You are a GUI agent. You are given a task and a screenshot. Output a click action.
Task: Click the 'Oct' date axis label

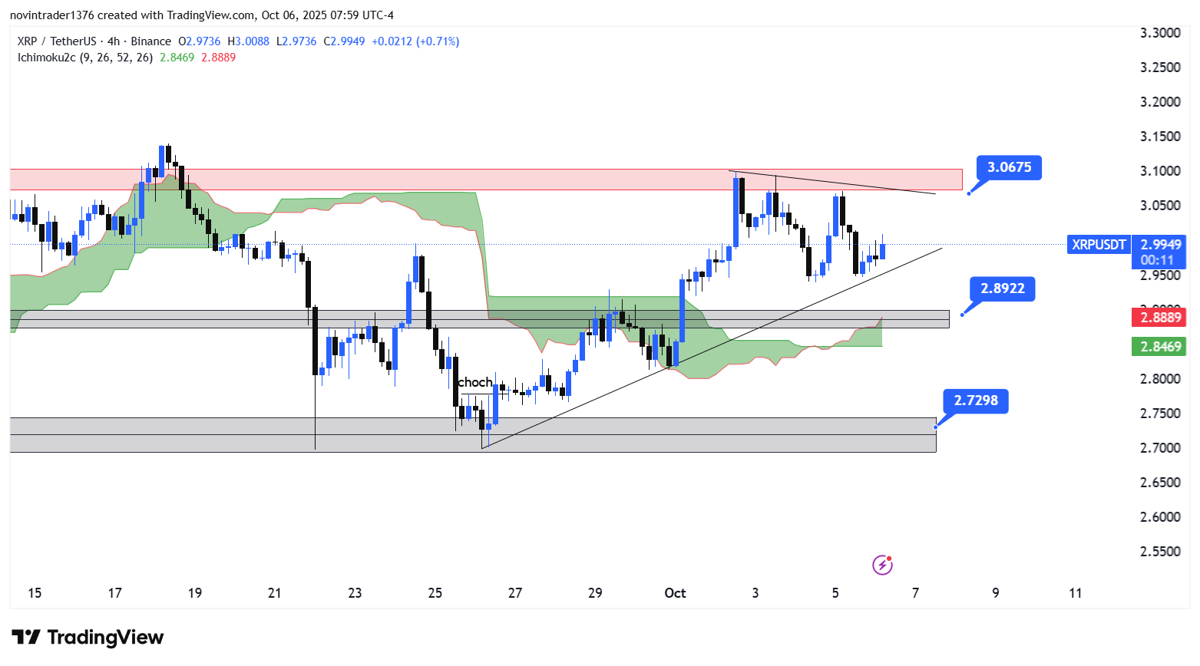[675, 593]
